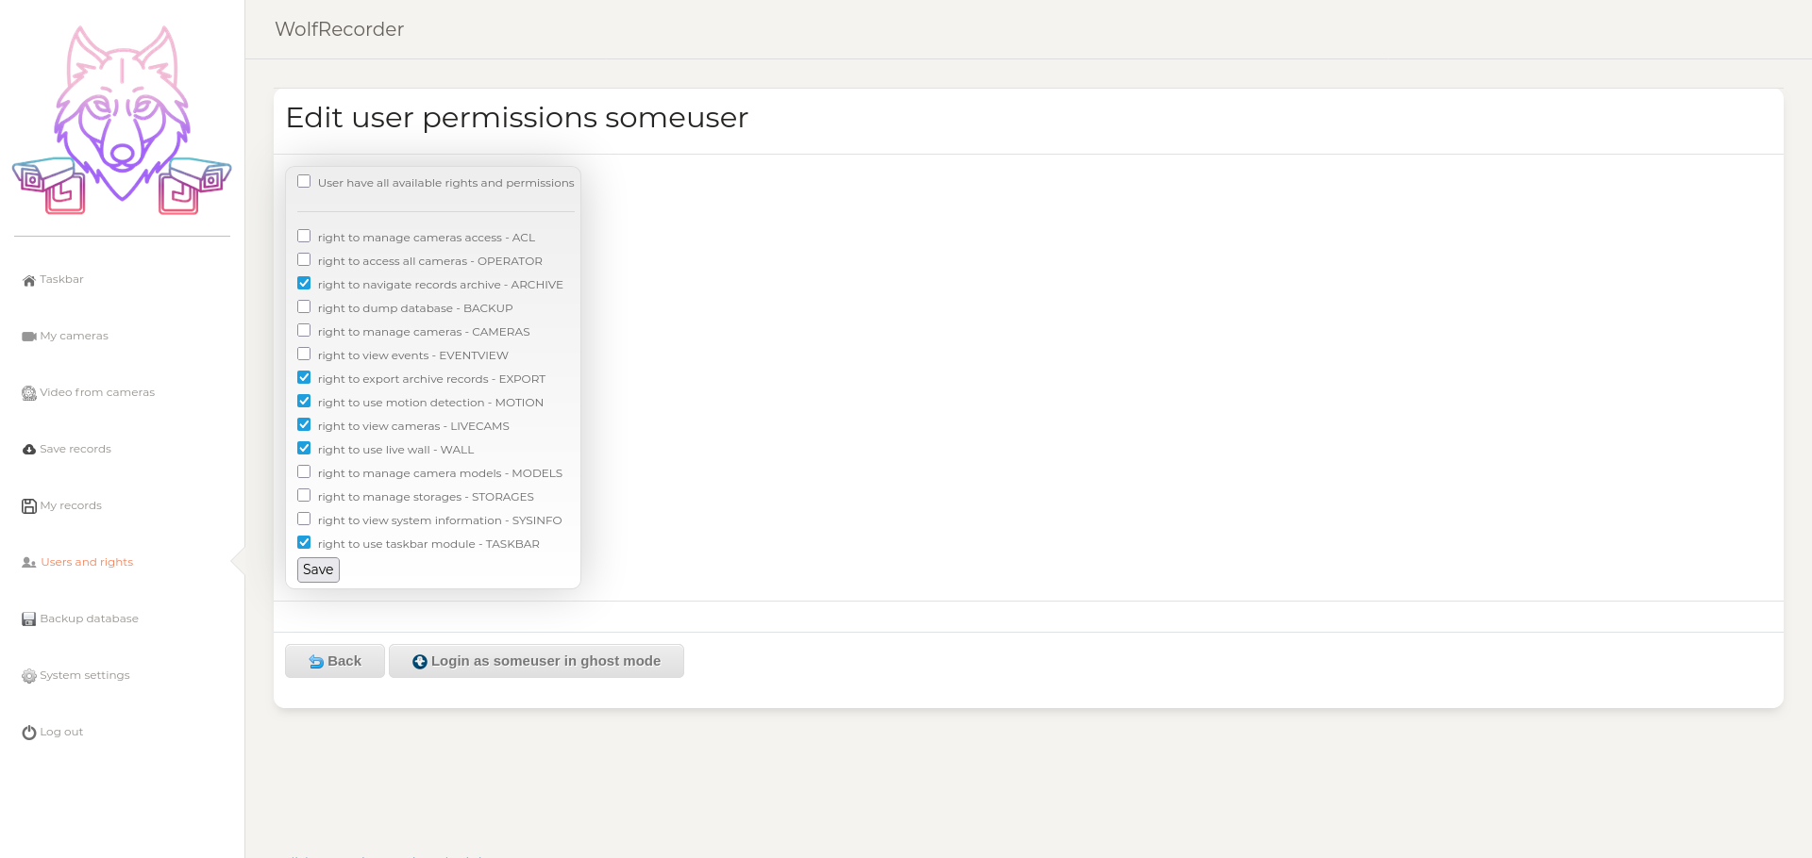This screenshot has height=858, width=1812.
Task: Login as someuser in ghost mode
Action: pos(536,661)
